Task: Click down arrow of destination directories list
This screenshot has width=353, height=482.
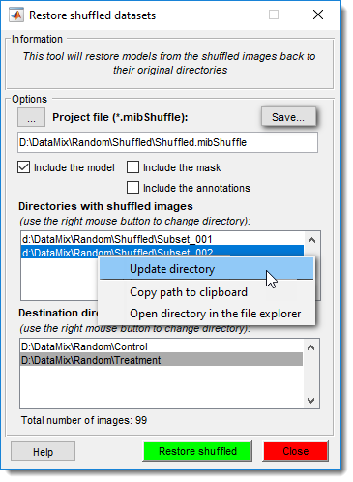Action: (x=310, y=401)
